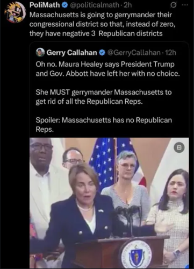Open the Maura Healey press conference video

[x=109, y=203]
